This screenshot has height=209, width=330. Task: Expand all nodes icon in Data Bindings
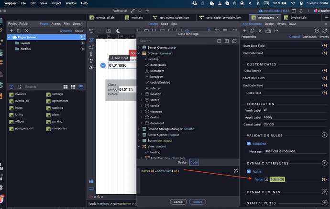227,41
